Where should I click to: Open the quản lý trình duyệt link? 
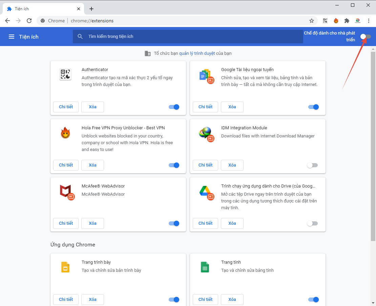click(197, 53)
